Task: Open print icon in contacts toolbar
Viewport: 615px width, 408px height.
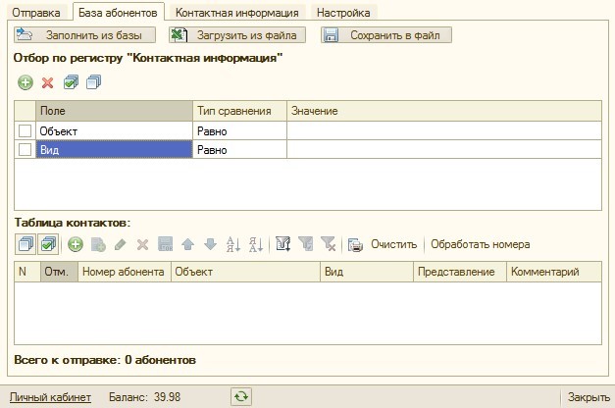Action: tap(355, 245)
